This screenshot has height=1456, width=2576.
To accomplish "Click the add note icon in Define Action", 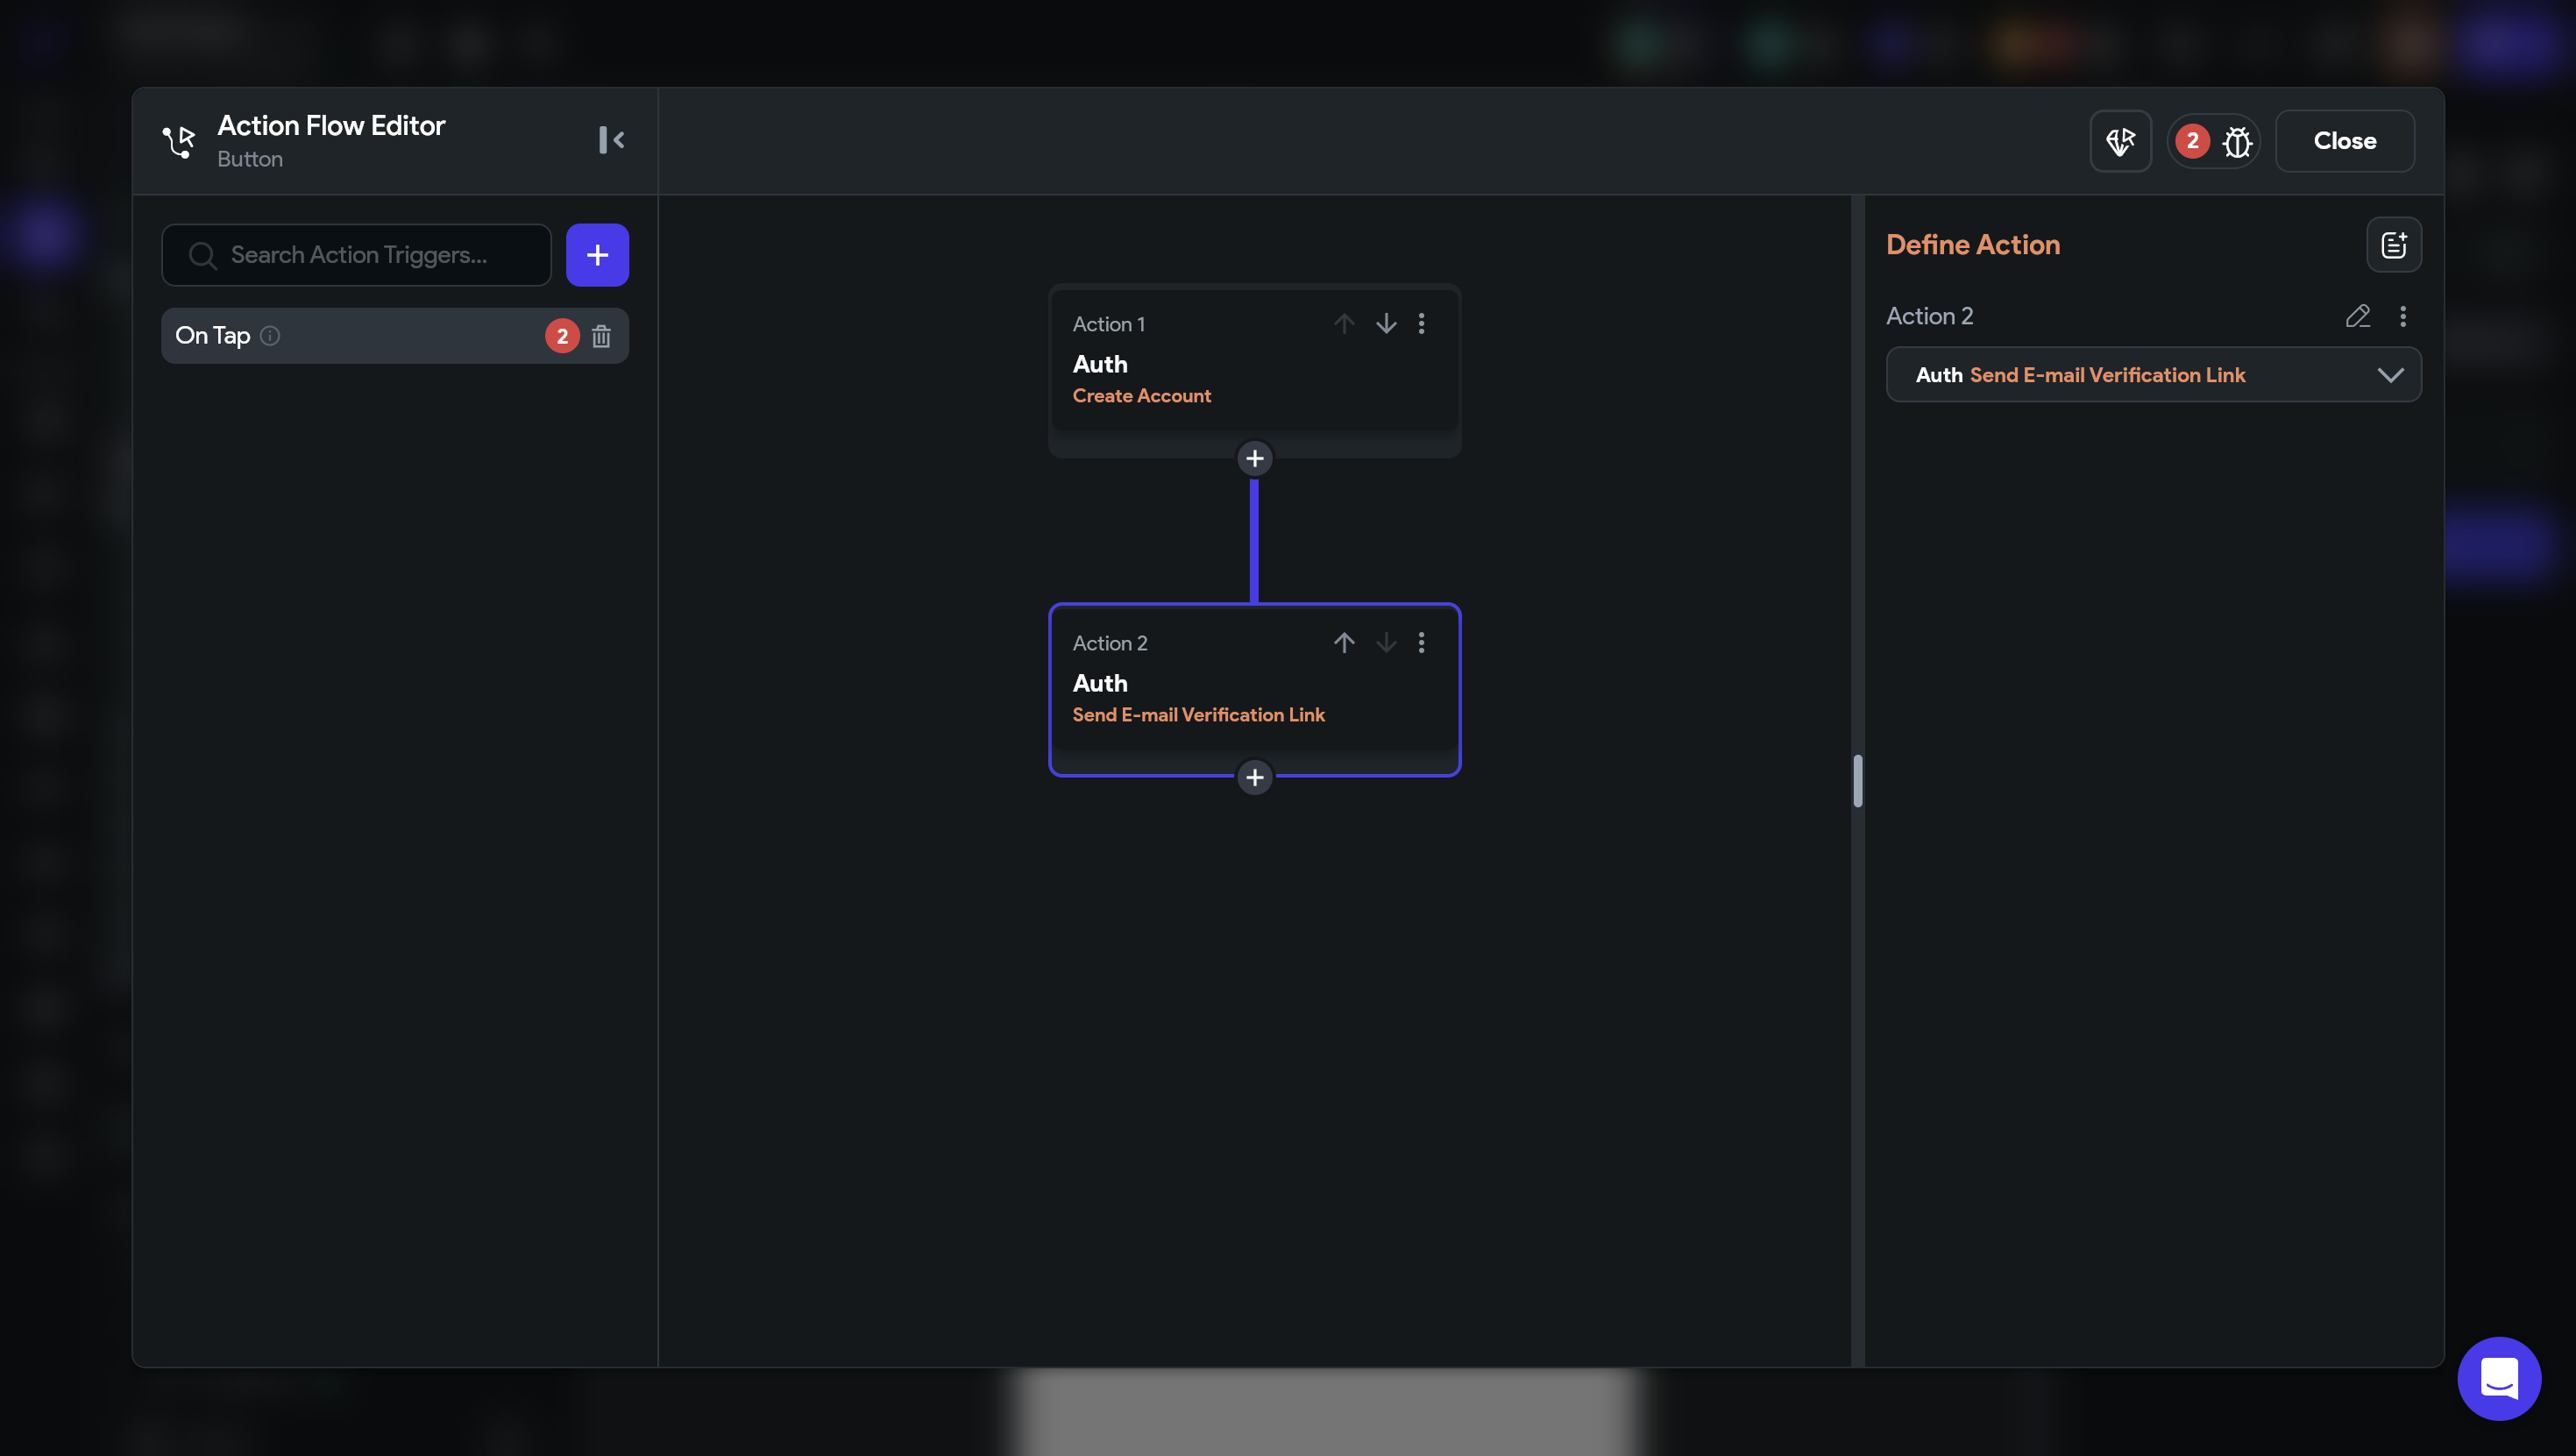I will click(x=2393, y=245).
